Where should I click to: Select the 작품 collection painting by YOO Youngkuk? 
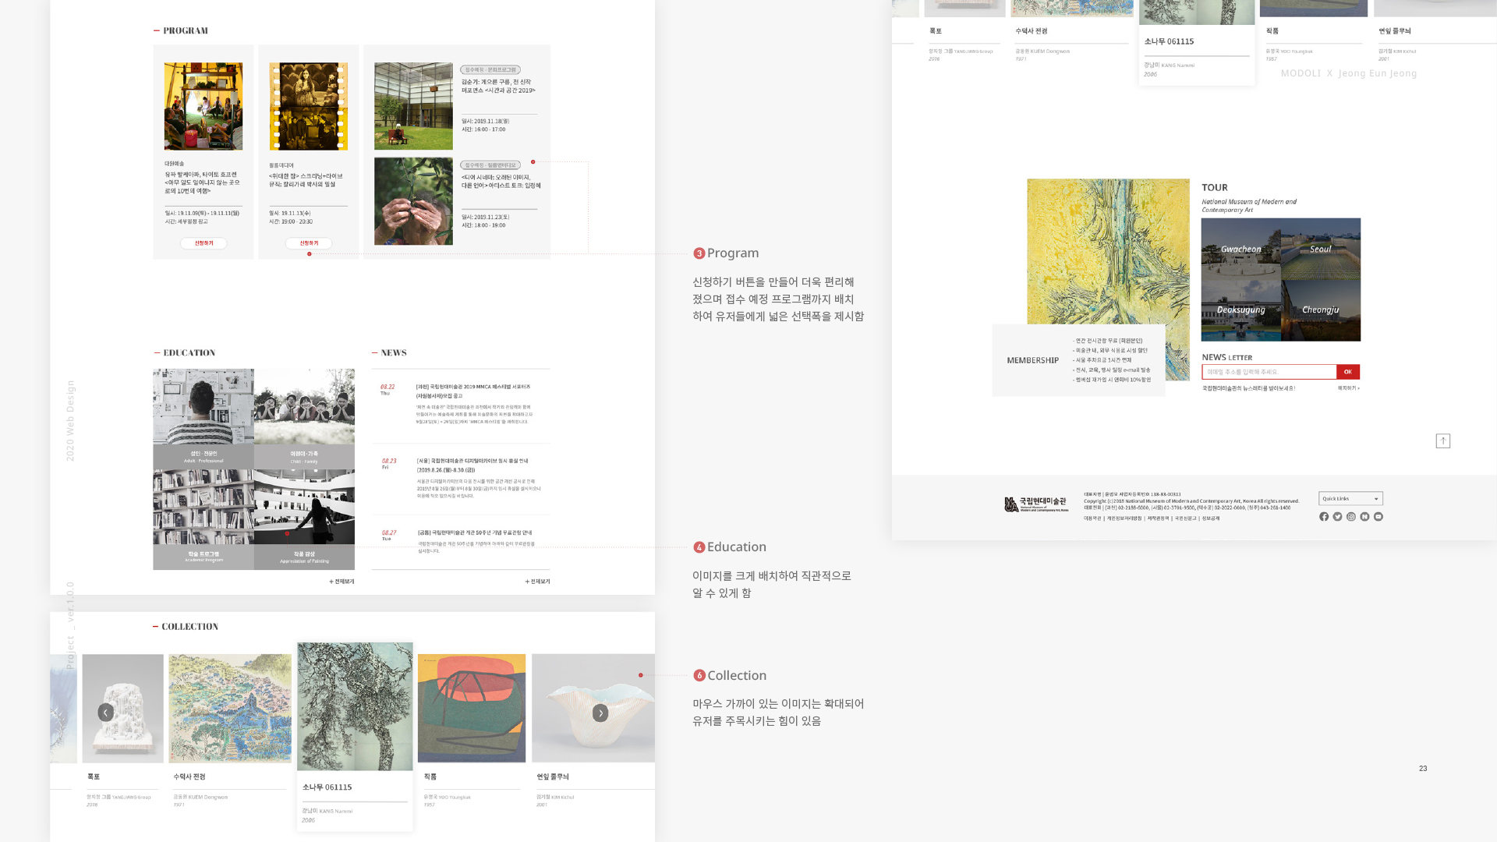[472, 708]
